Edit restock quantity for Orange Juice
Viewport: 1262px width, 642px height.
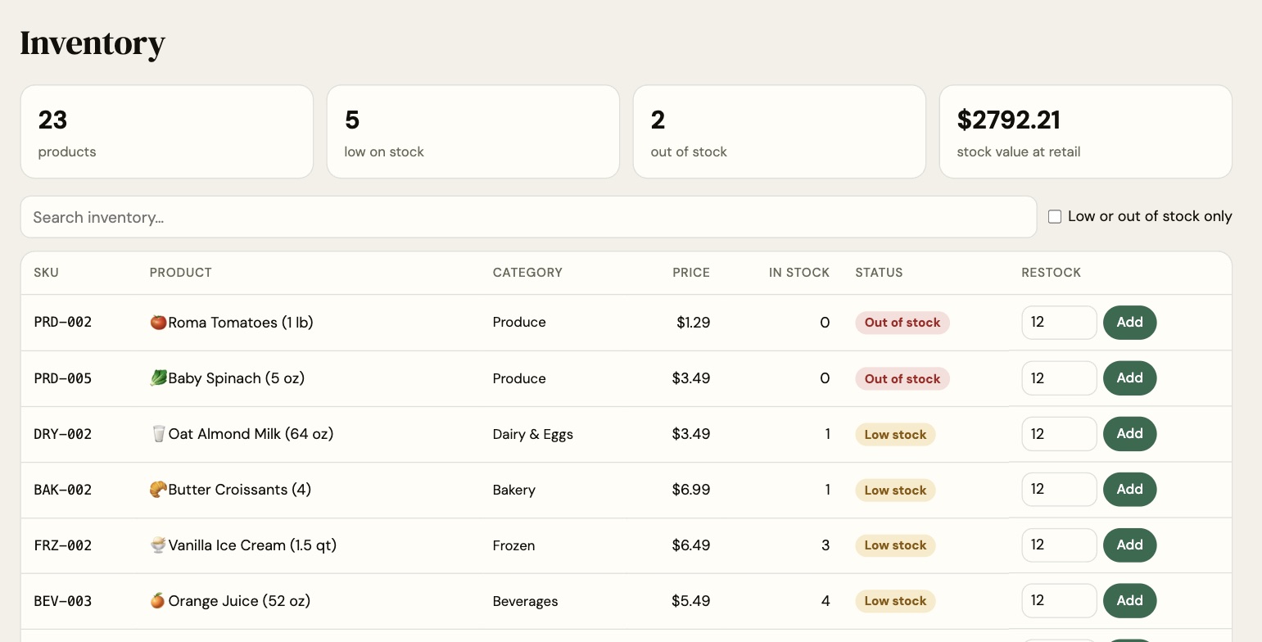(x=1059, y=601)
